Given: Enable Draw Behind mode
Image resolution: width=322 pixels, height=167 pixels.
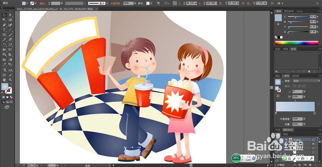Looking at the screenshot, I should (x=7, y=102).
